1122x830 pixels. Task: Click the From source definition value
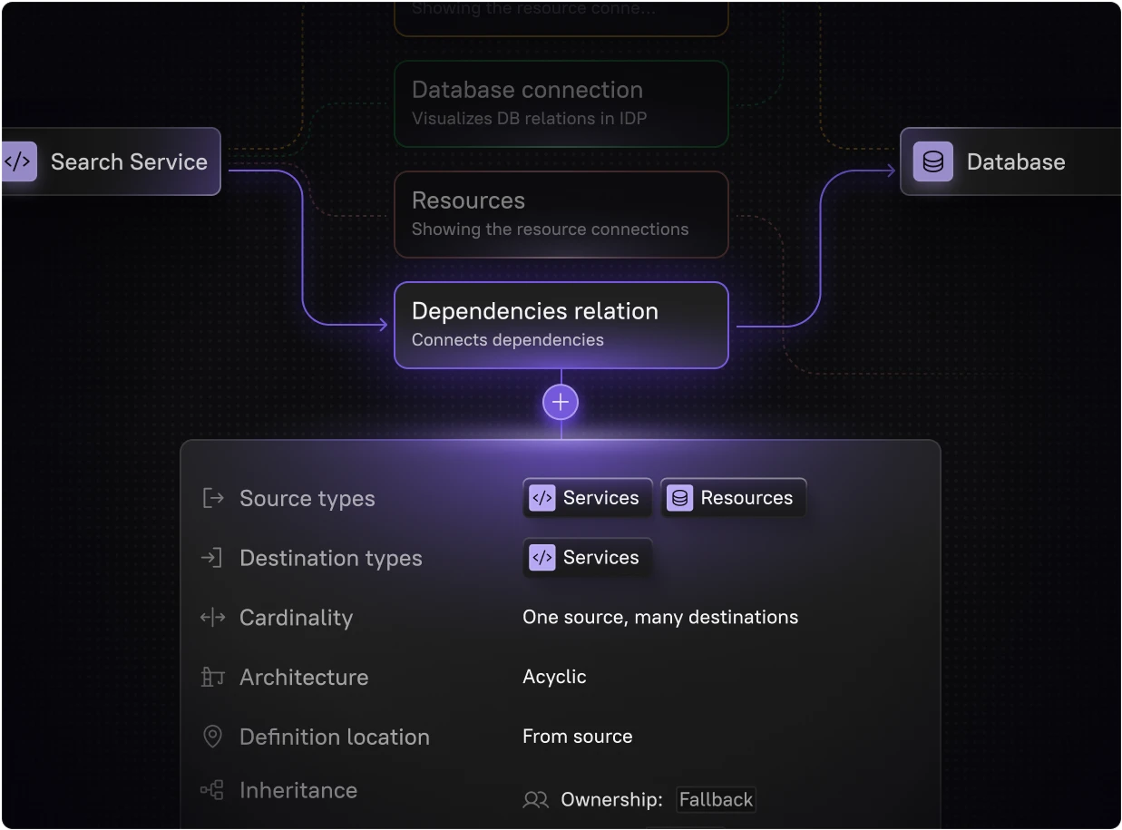pos(577,737)
